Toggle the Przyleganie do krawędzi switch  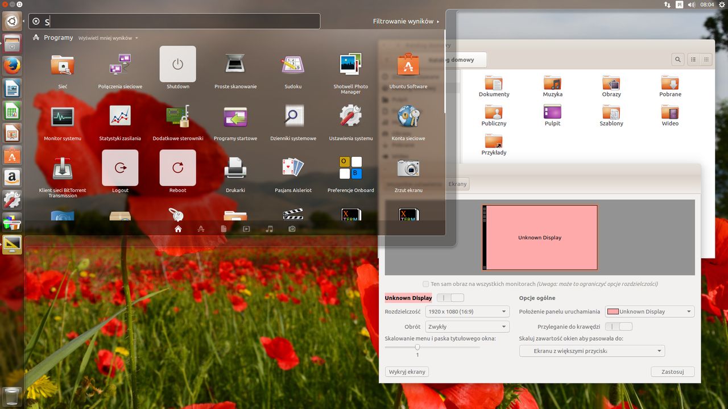pyautogui.click(x=618, y=327)
